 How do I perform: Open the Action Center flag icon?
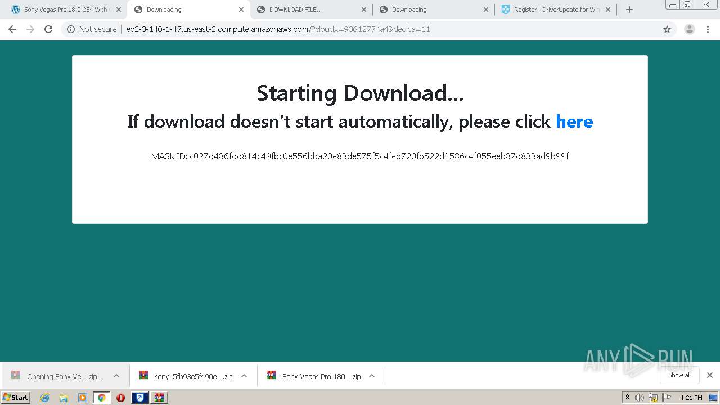pyautogui.click(x=667, y=398)
